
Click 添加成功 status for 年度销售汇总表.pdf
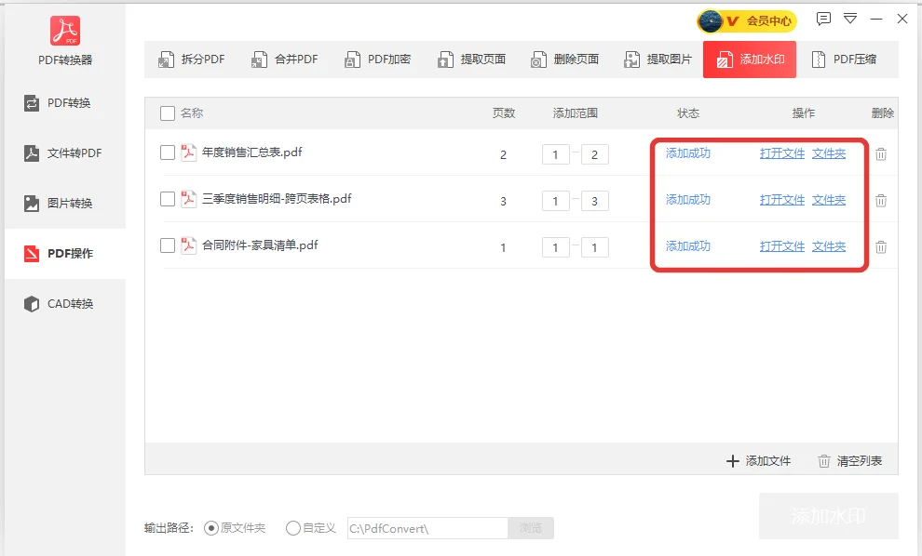click(x=688, y=153)
